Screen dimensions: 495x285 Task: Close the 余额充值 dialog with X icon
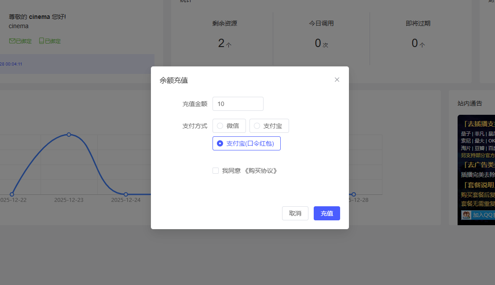[x=337, y=80]
